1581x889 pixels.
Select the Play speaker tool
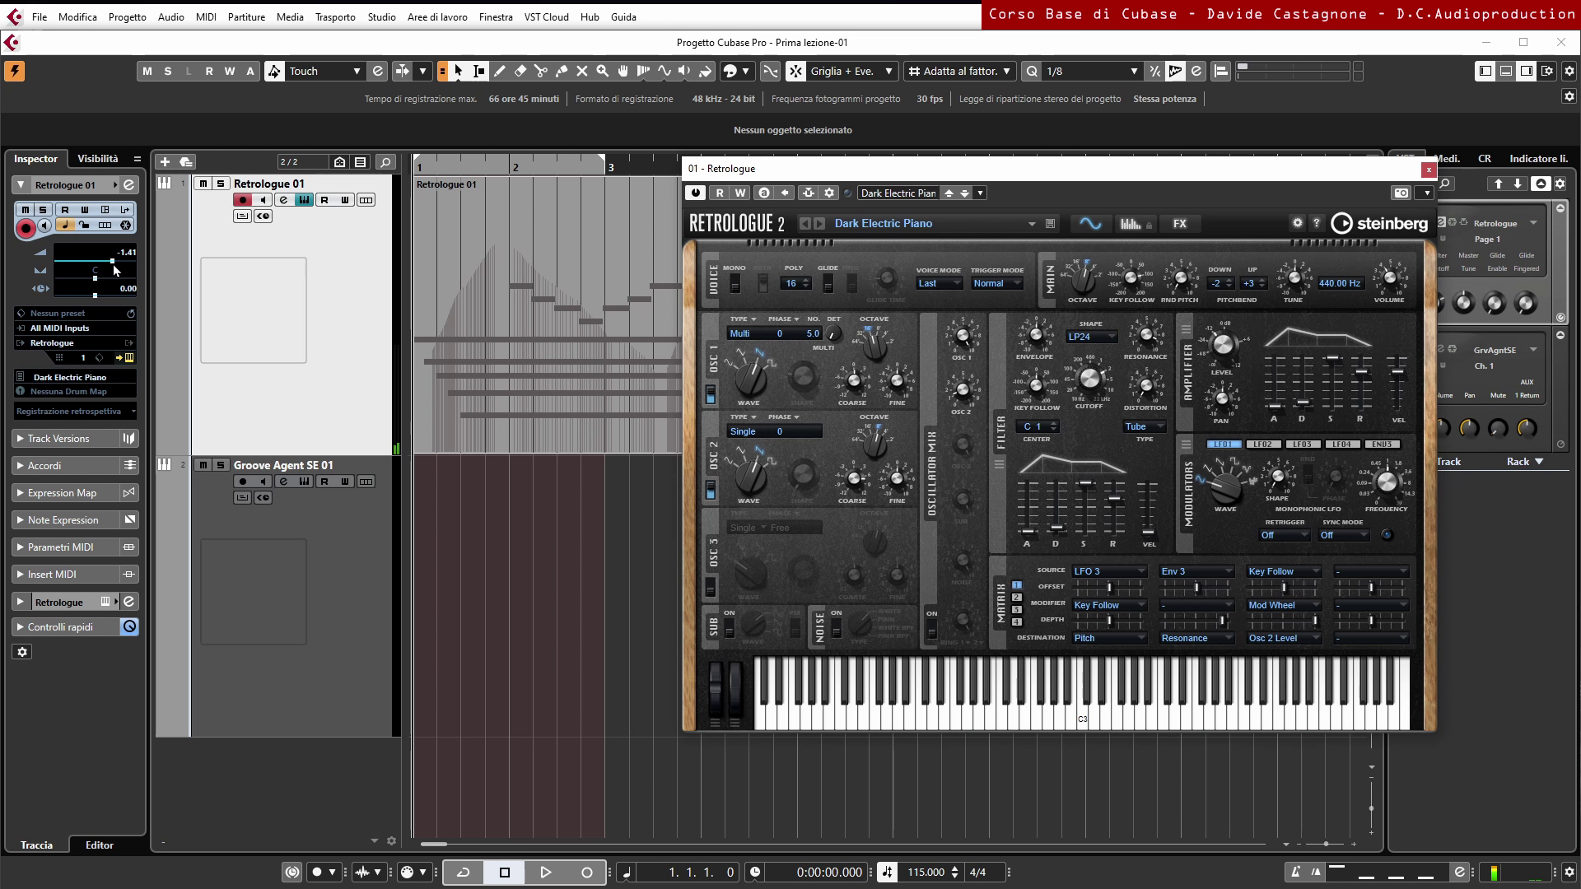684,72
